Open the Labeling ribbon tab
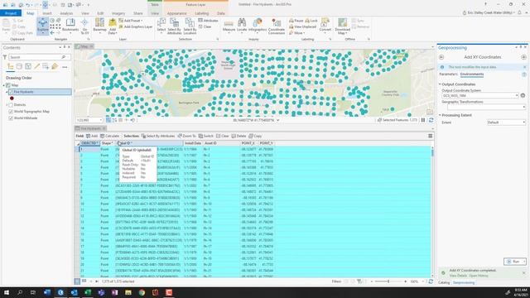The height and width of the screenshot is (298, 530). (201, 13)
